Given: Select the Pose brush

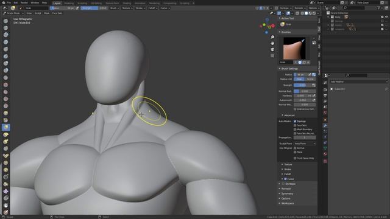Looking at the screenshot, I should tap(5, 156).
